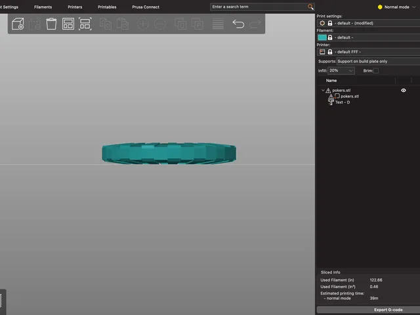Open the Prusa Connect tab
Image resolution: width=420 pixels, height=315 pixels.
click(x=146, y=7)
